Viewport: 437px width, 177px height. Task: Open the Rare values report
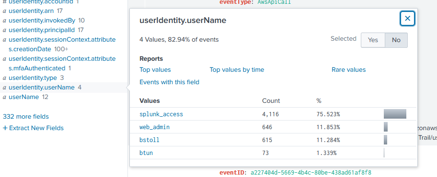[x=349, y=69]
